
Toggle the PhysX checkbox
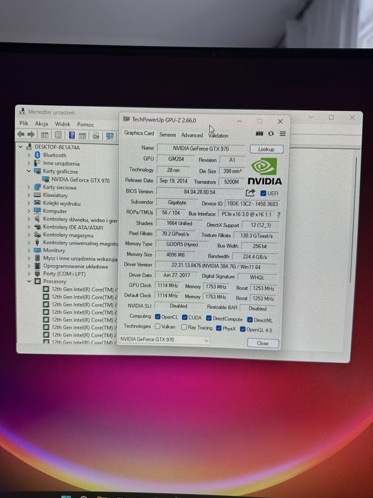[218, 328]
